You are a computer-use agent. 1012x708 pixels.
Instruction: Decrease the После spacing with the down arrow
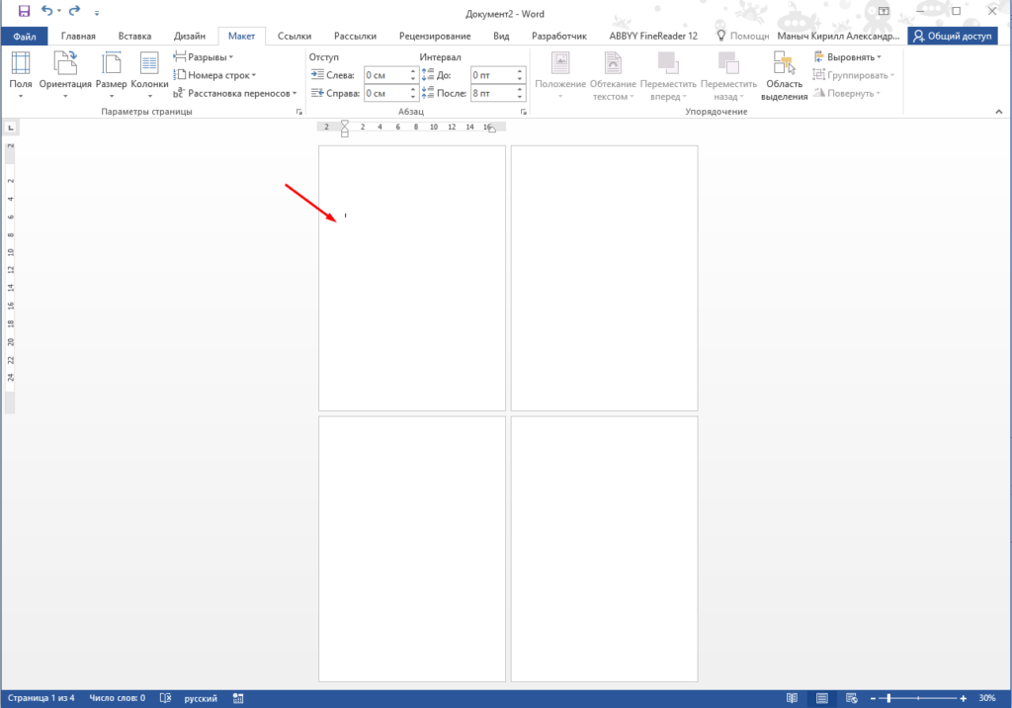(520, 98)
